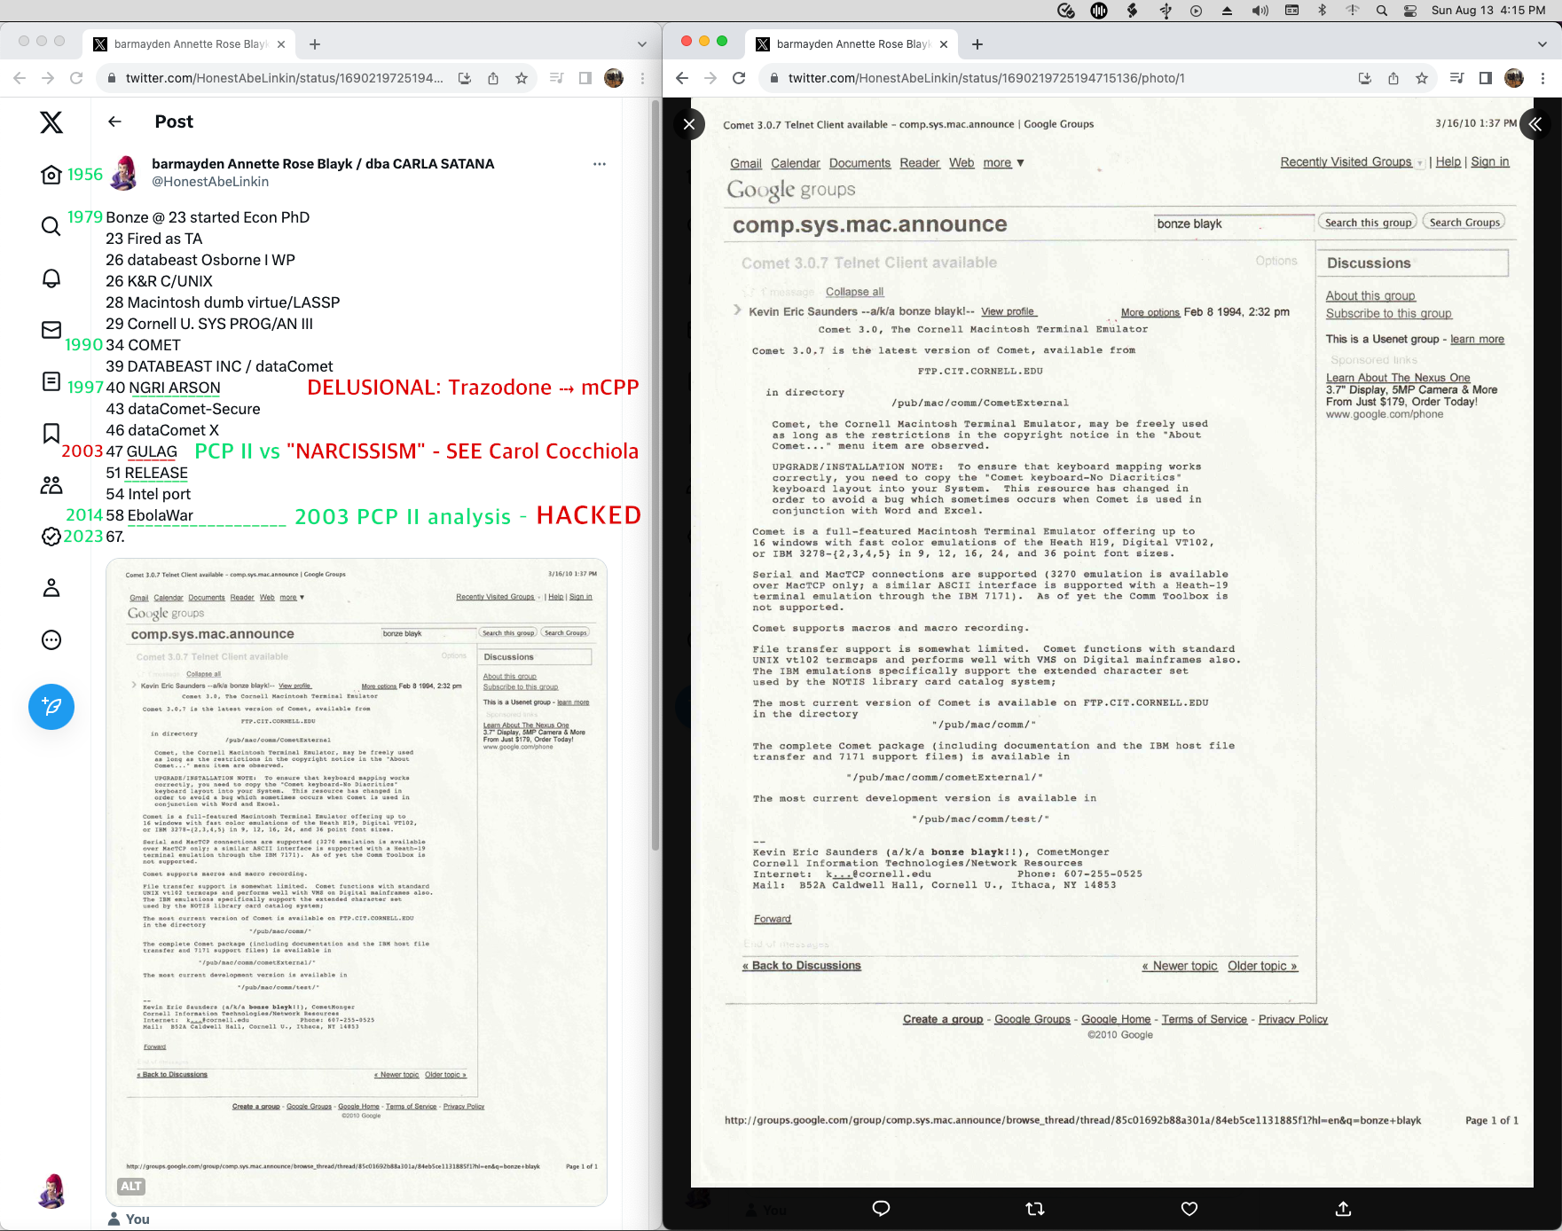
Task: Click the share icon under the photo
Action: tap(1343, 1209)
